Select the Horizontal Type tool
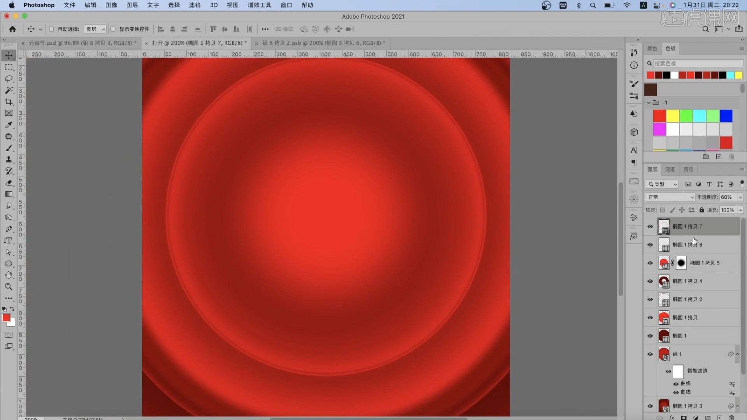747x420 pixels. [x=9, y=240]
